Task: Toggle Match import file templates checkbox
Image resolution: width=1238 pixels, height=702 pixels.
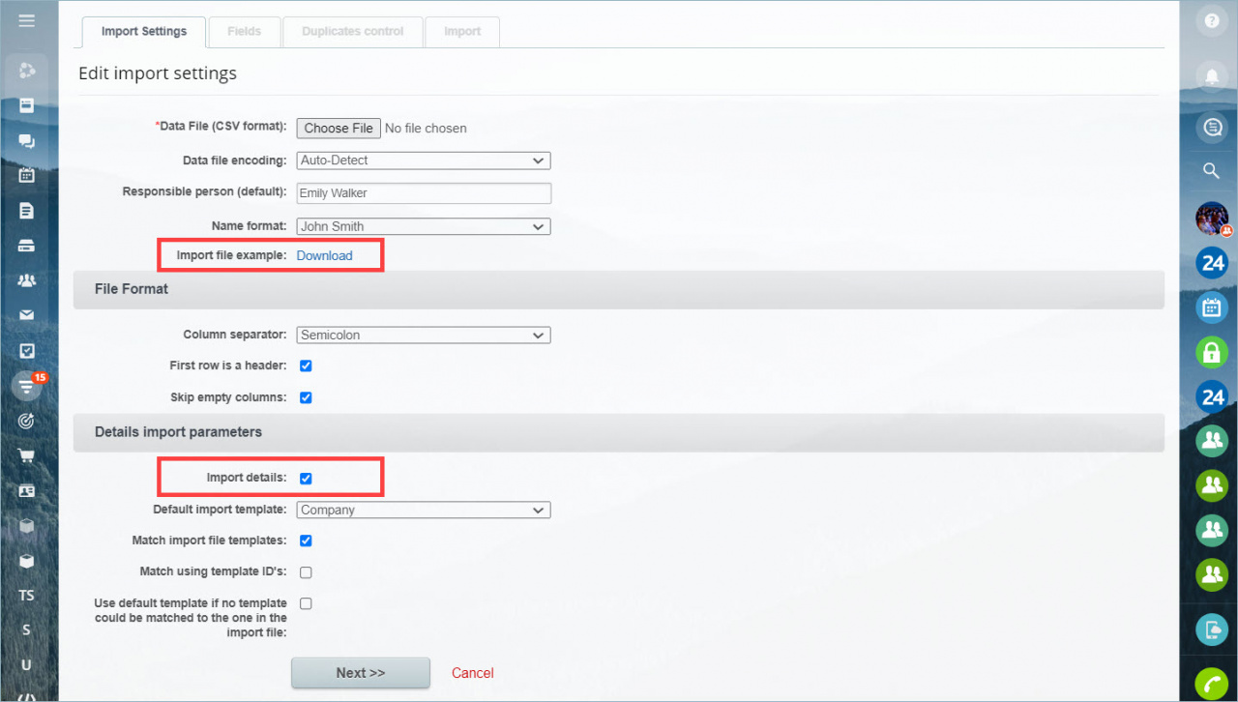Action: [x=306, y=541]
